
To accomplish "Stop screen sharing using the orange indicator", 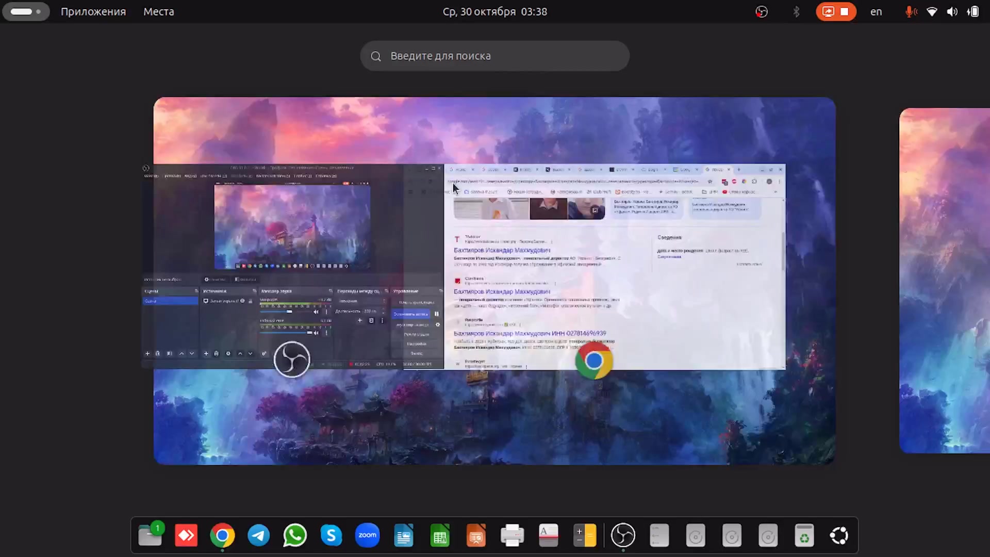I will pos(844,11).
